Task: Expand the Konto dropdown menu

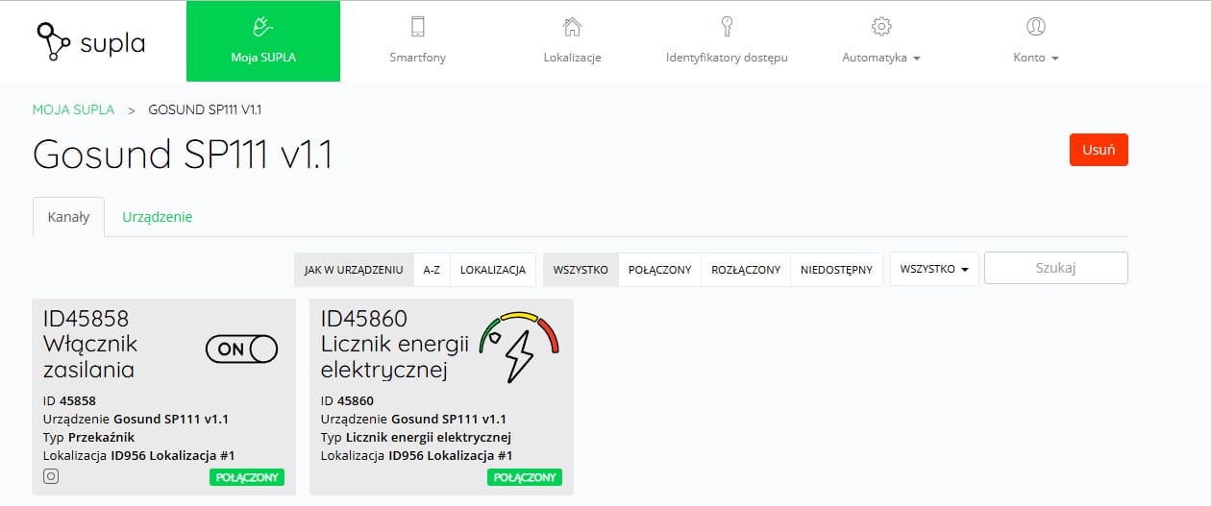Action: click(x=1036, y=58)
